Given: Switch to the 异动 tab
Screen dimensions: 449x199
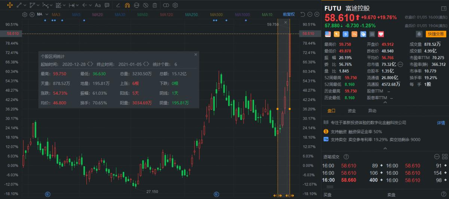Looking at the screenshot, I should [x=372, y=111].
